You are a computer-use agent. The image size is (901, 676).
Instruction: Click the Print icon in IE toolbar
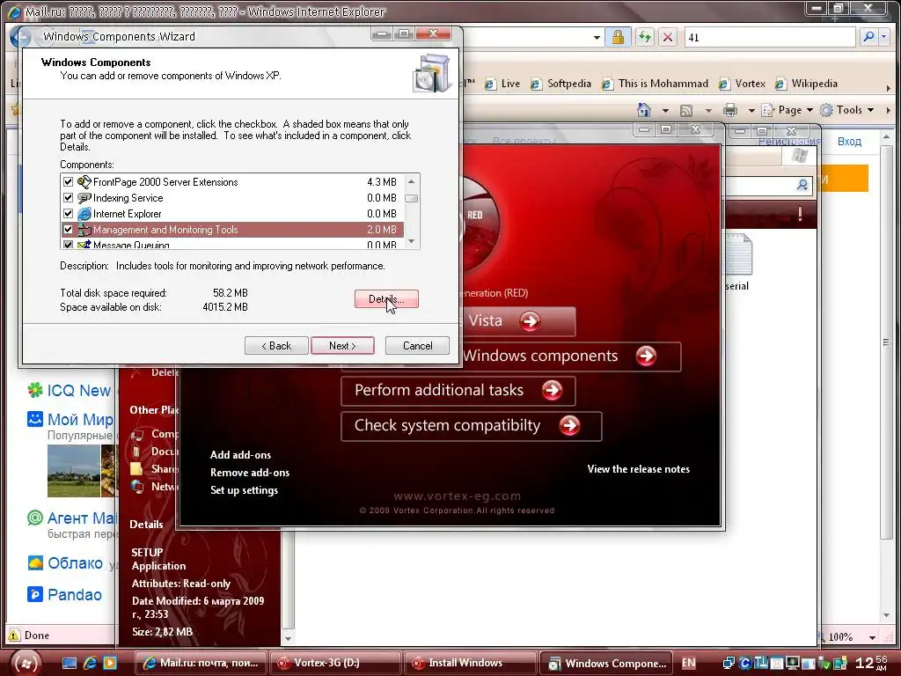tap(730, 110)
